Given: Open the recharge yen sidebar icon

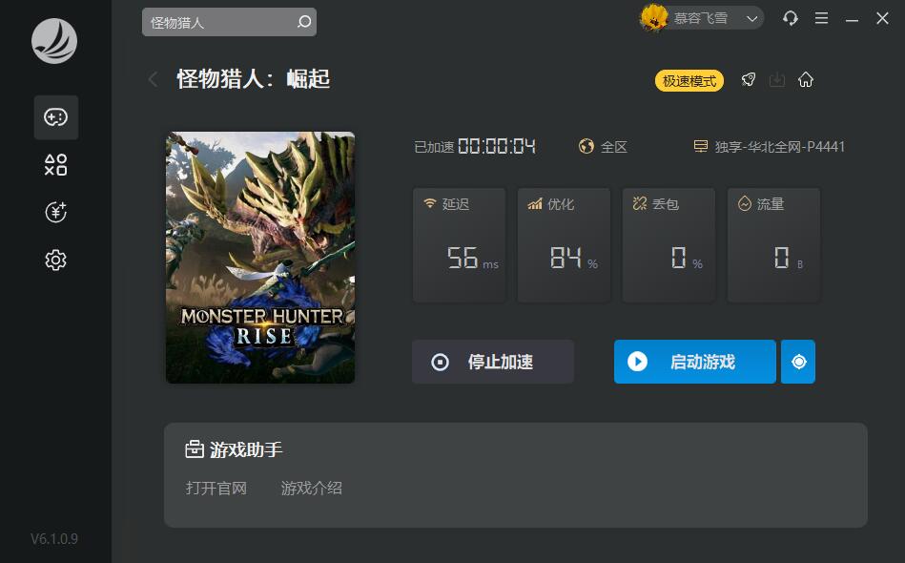Looking at the screenshot, I should (56, 213).
